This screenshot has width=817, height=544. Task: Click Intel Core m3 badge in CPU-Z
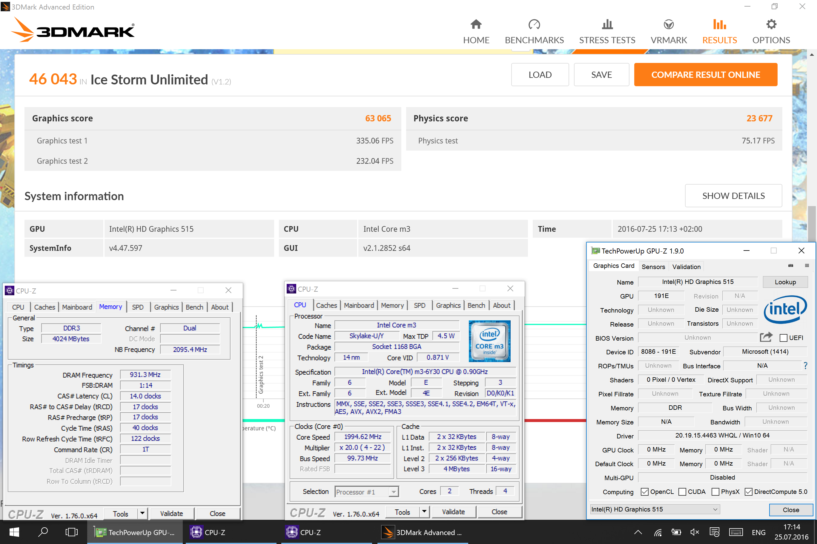point(489,341)
